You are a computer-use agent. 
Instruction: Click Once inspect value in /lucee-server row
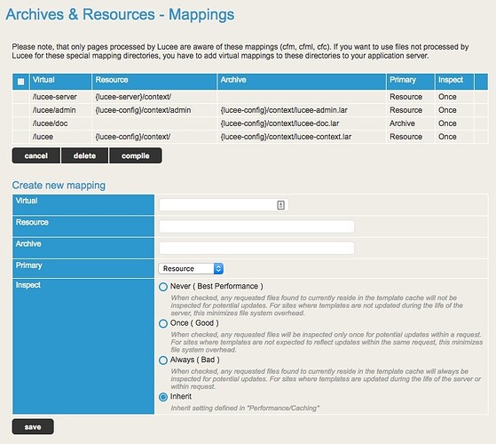tap(447, 97)
